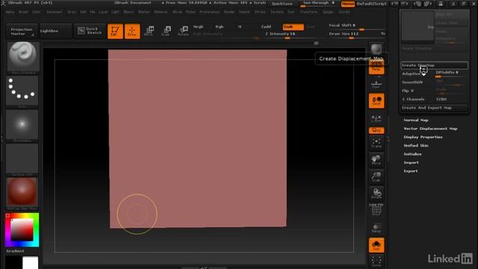Toggle Mrgb paint mode
Viewport: 478px width, 269px height.
click(x=198, y=27)
